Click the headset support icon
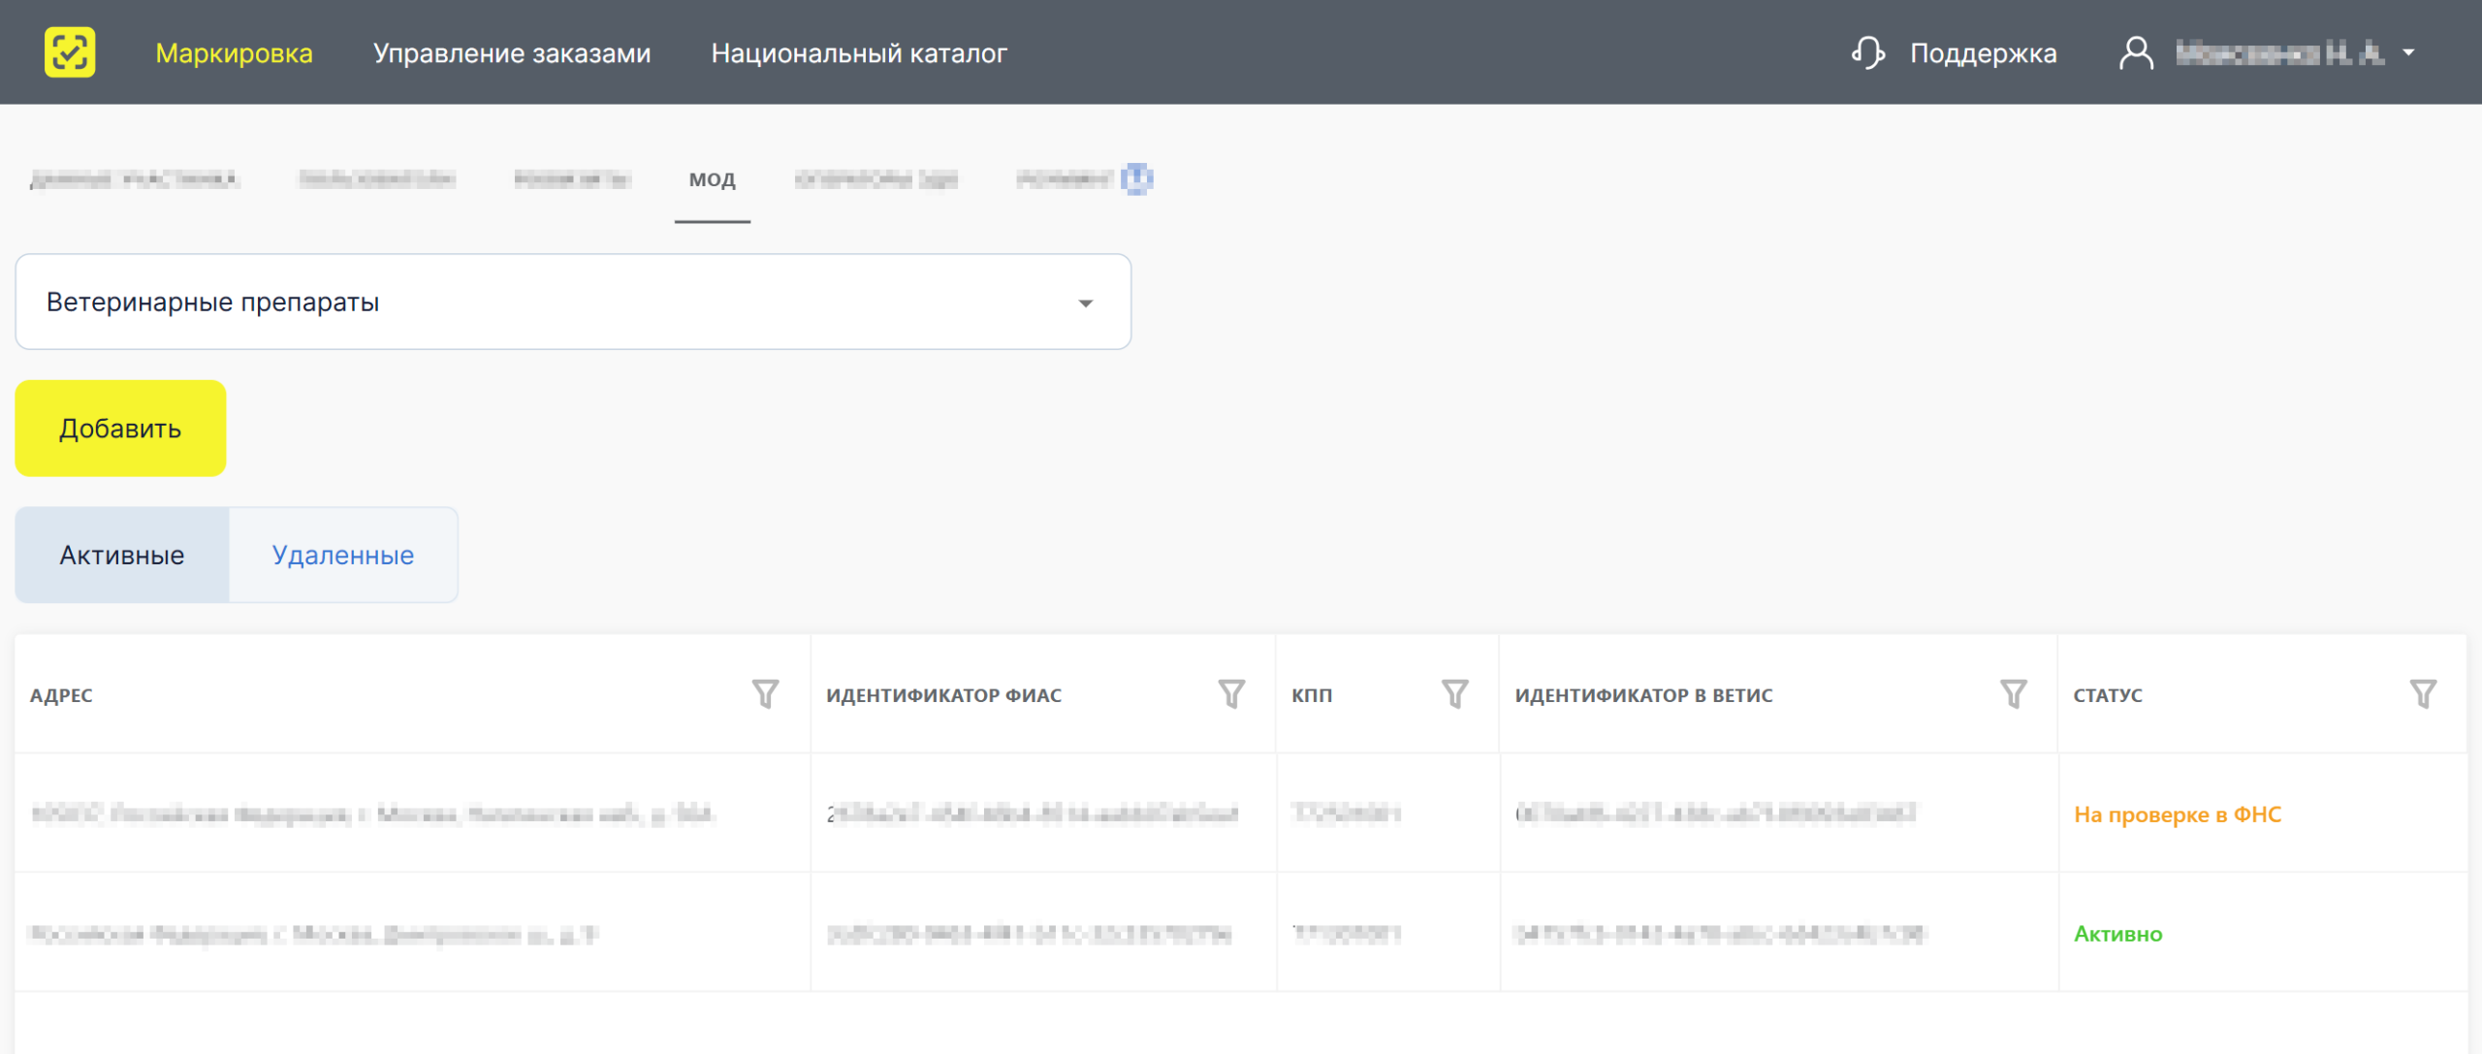2482x1054 pixels. [1867, 52]
